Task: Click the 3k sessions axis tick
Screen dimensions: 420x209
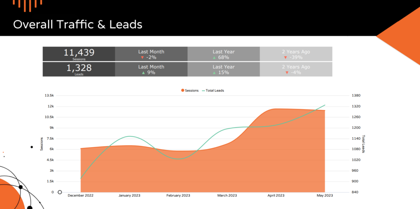Action: (x=51, y=171)
